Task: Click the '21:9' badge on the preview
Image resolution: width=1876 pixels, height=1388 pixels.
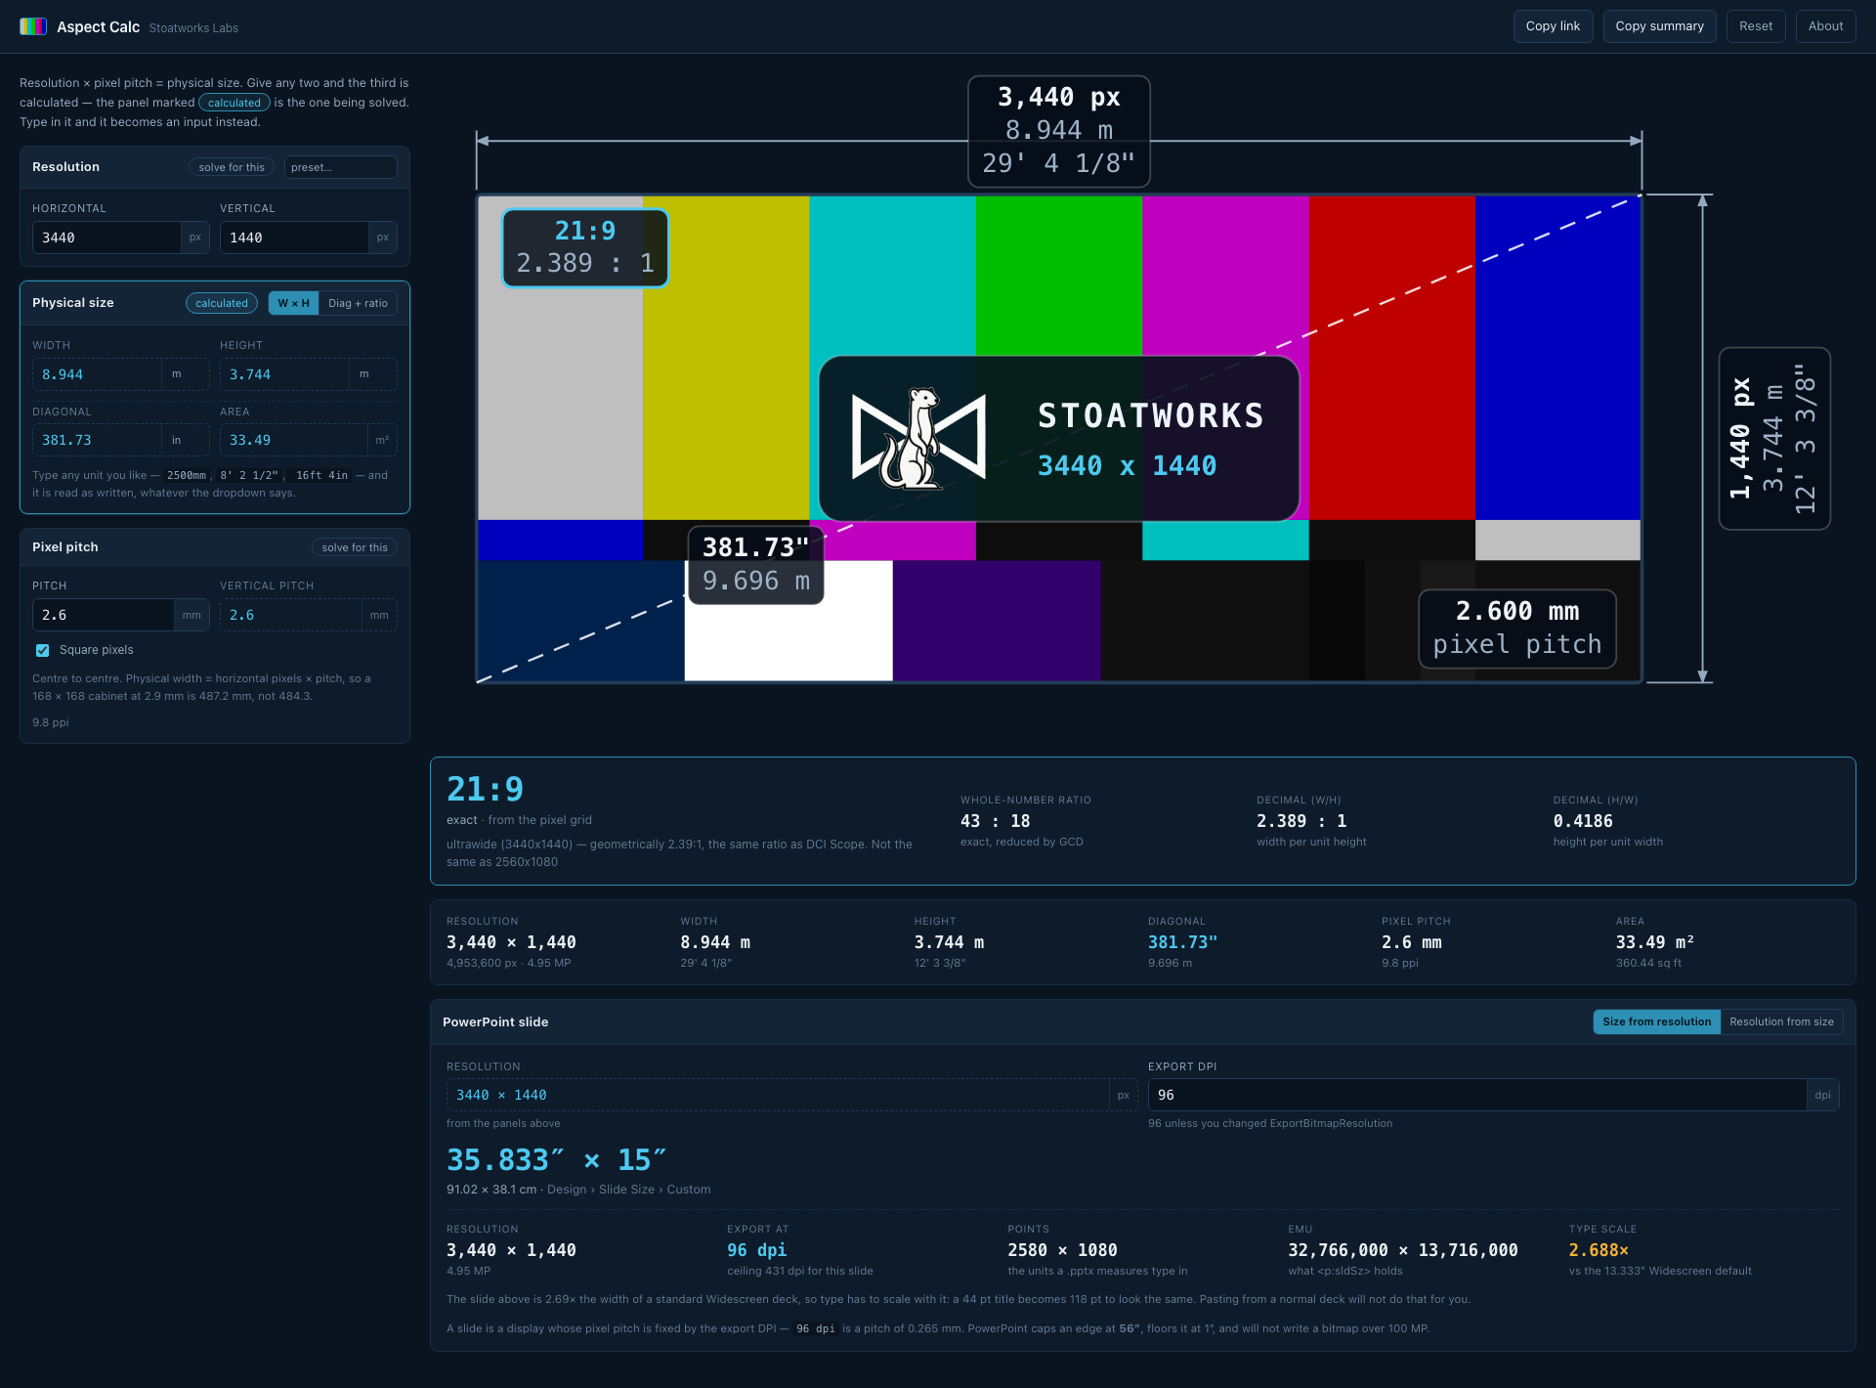Action: tap(585, 247)
